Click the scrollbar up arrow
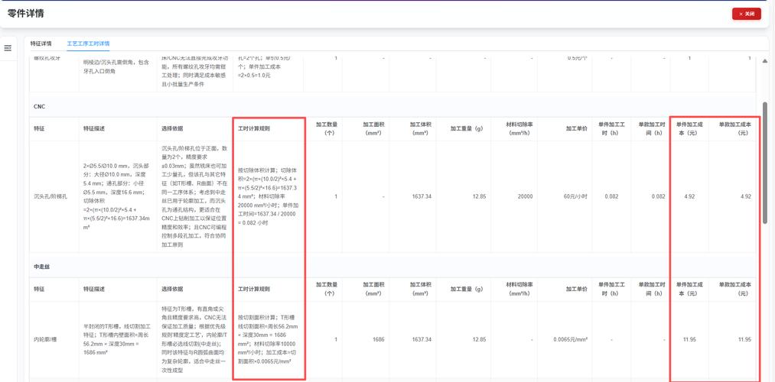775x382 pixels. [765, 60]
